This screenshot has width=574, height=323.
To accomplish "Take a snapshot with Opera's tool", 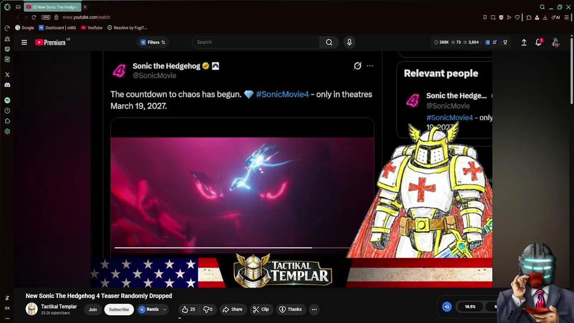I will coord(493,17).
